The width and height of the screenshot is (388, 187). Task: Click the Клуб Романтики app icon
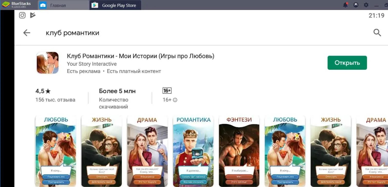tap(48, 63)
